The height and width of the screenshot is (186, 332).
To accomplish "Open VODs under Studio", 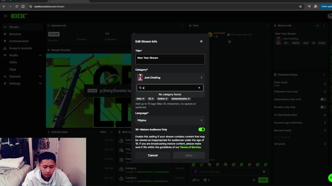I will (13, 62).
